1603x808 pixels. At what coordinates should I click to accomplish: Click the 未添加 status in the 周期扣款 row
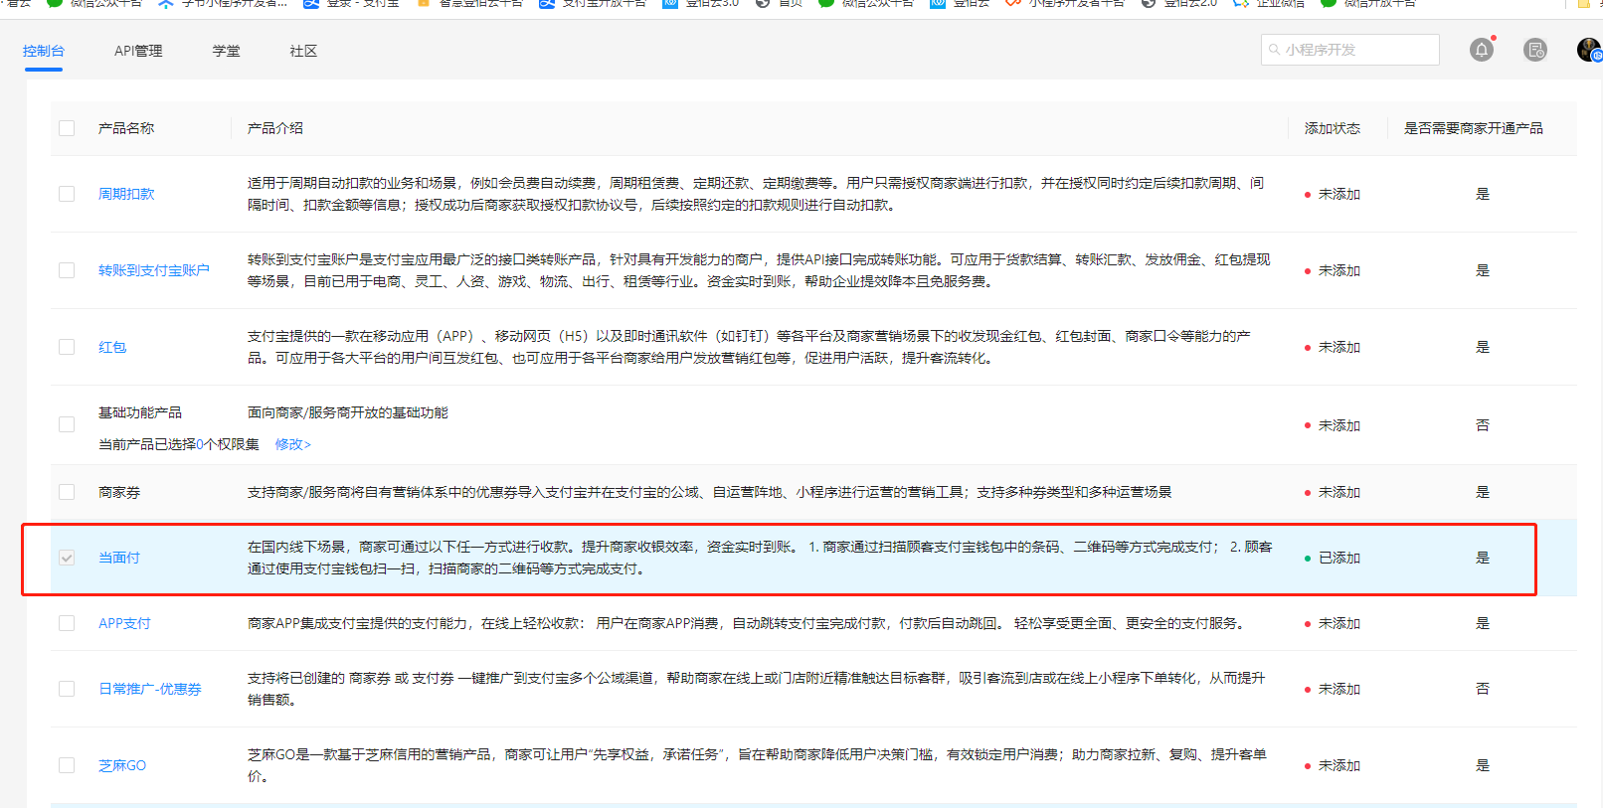point(1339,194)
